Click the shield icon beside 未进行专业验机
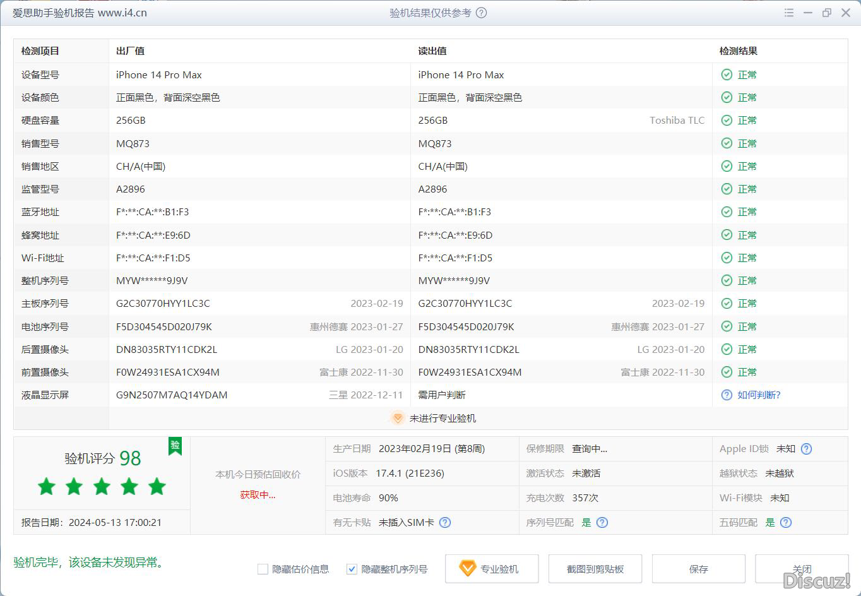The image size is (861, 596). click(x=397, y=418)
